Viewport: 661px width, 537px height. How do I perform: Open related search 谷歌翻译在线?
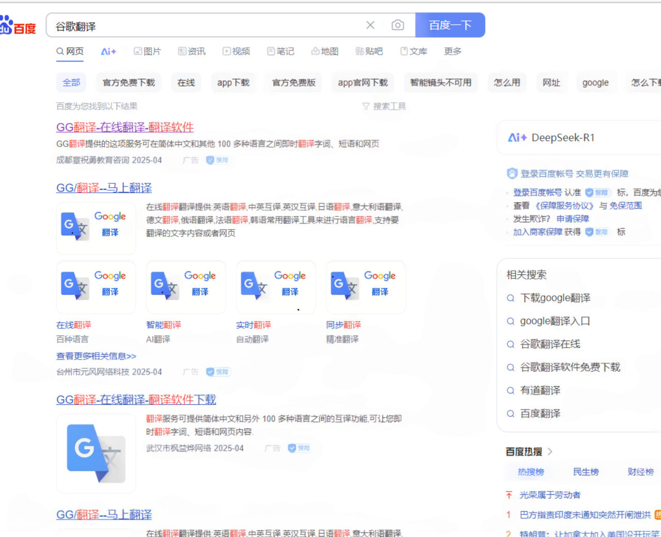coord(550,344)
